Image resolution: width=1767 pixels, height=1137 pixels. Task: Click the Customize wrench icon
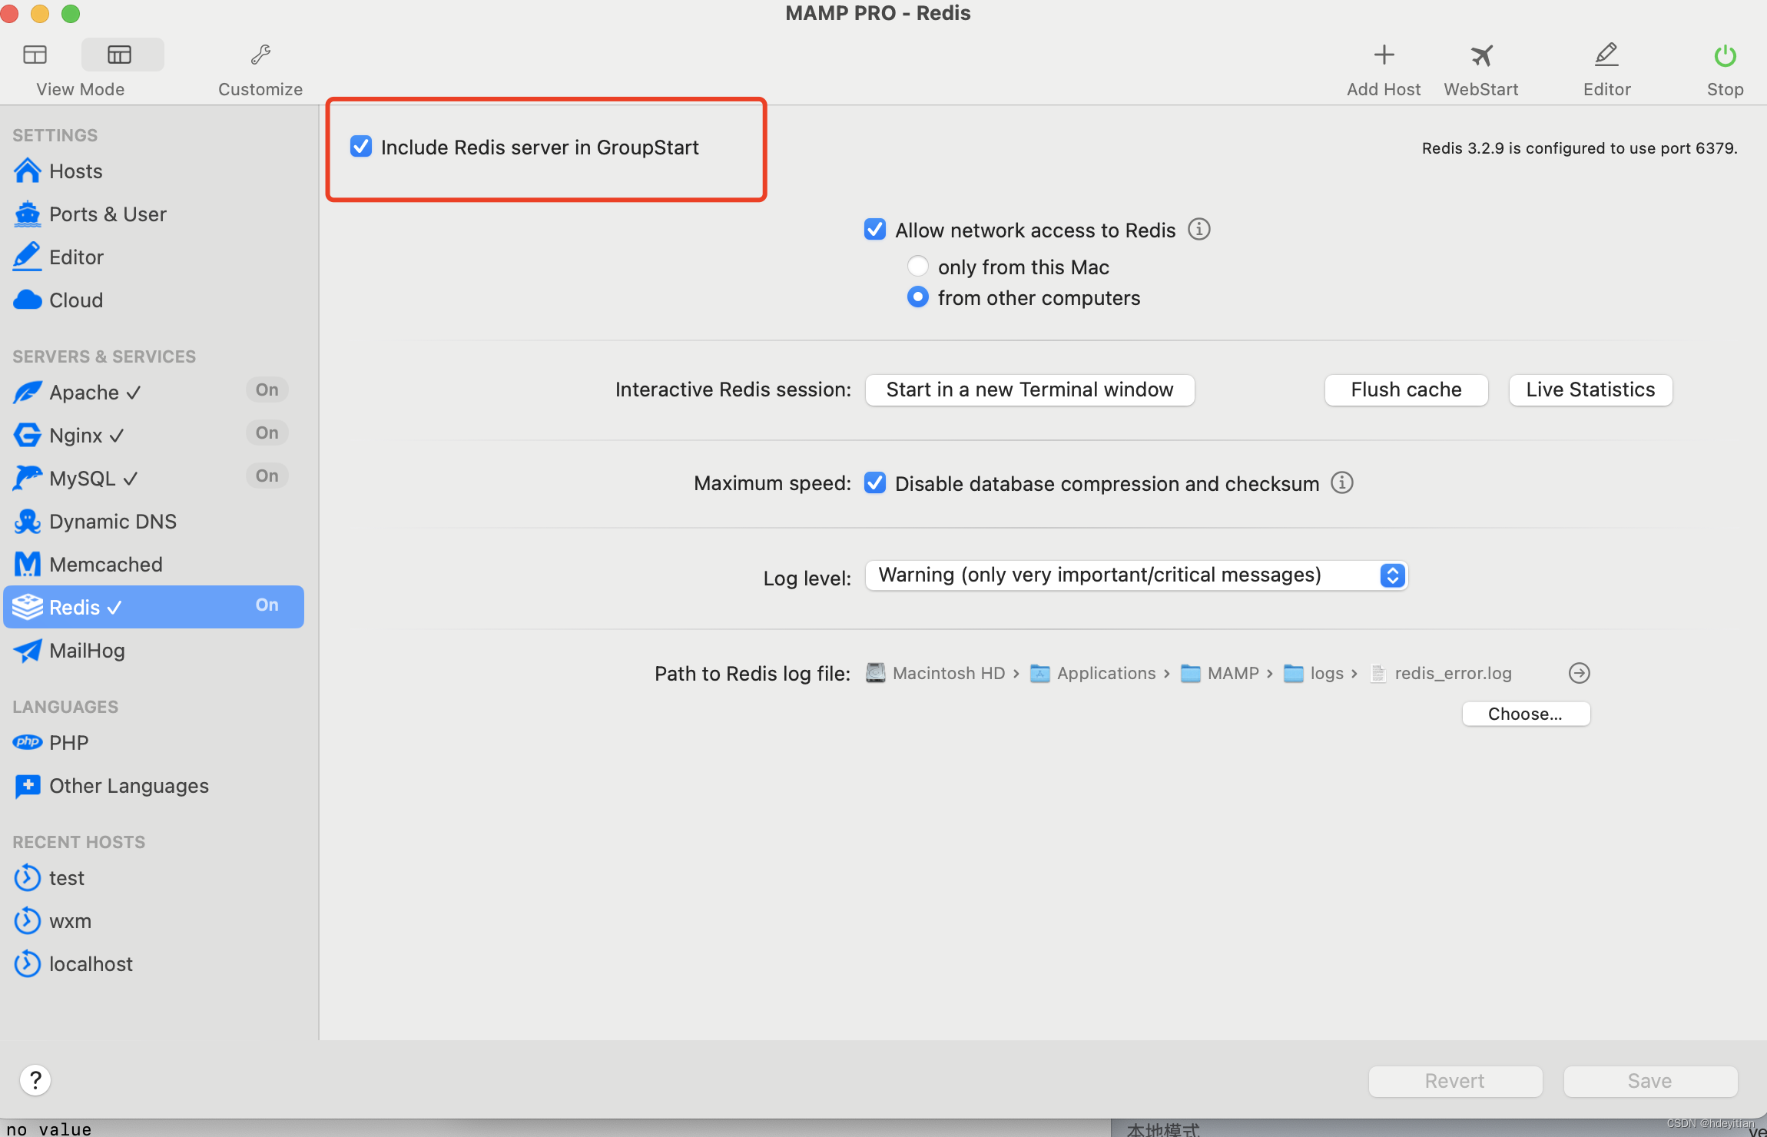(260, 55)
